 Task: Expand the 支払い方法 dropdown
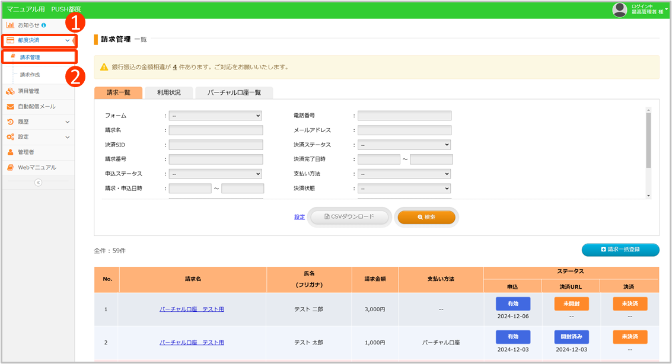403,174
